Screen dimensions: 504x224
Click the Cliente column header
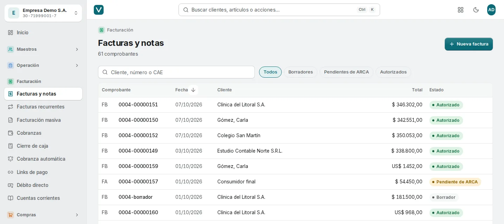(x=224, y=90)
